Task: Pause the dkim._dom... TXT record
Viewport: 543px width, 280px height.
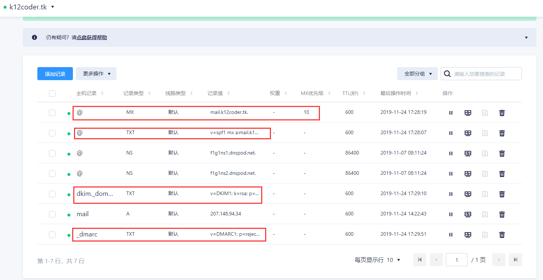Action: [x=451, y=194]
